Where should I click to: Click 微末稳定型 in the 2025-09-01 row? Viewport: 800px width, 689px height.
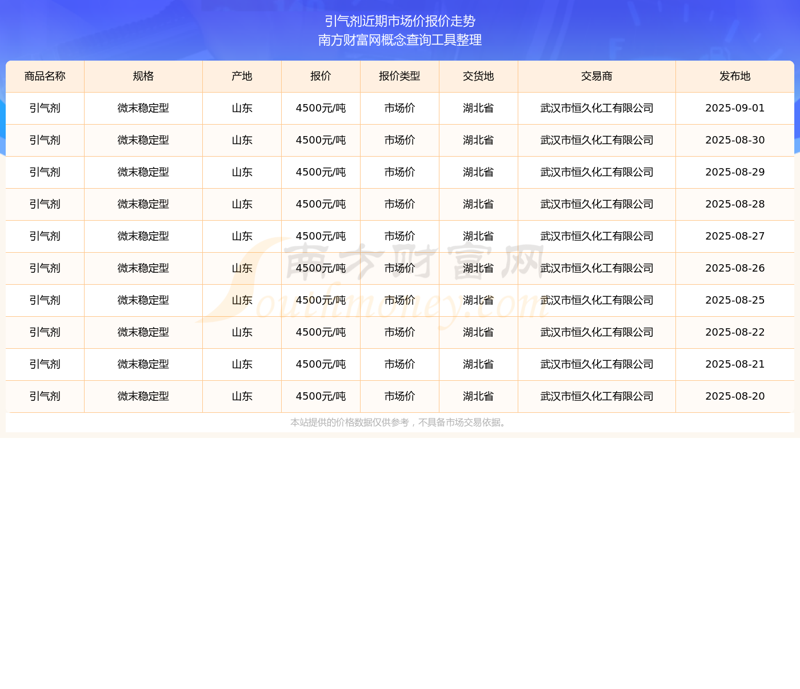143,108
